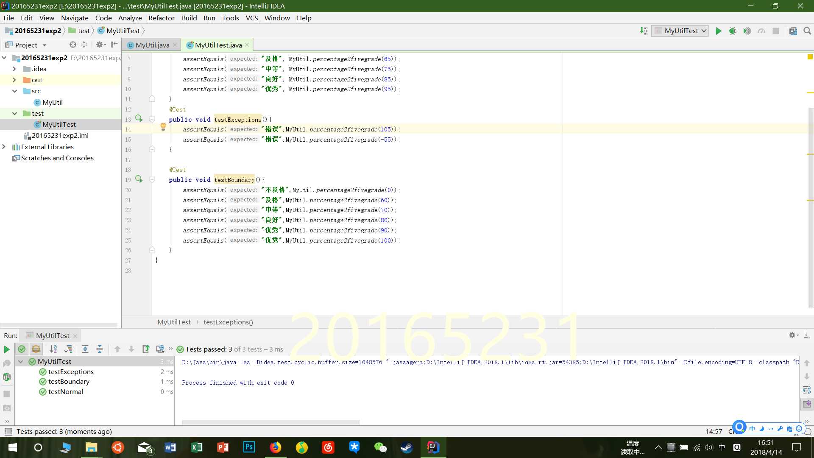Collapse MyUtilTest results tree node
This screenshot has height=458, width=814.
pos(20,362)
